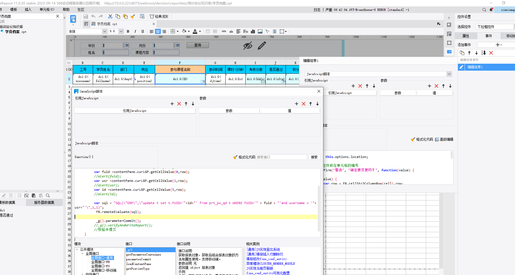Select the 经典浅灰 theme button
Viewport: 515px width, 275px height.
point(159,16)
